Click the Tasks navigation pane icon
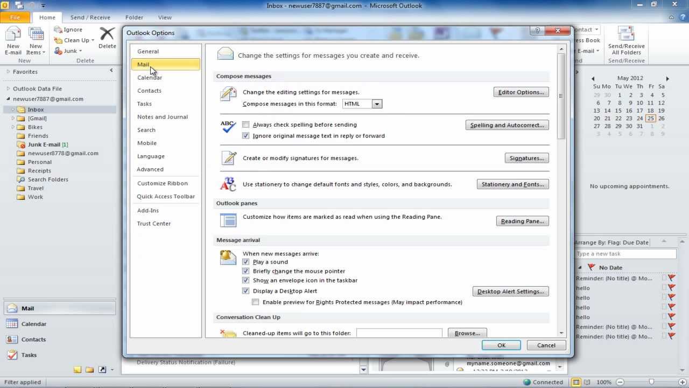Screen dimensions: 689x388 [x=12, y=355]
